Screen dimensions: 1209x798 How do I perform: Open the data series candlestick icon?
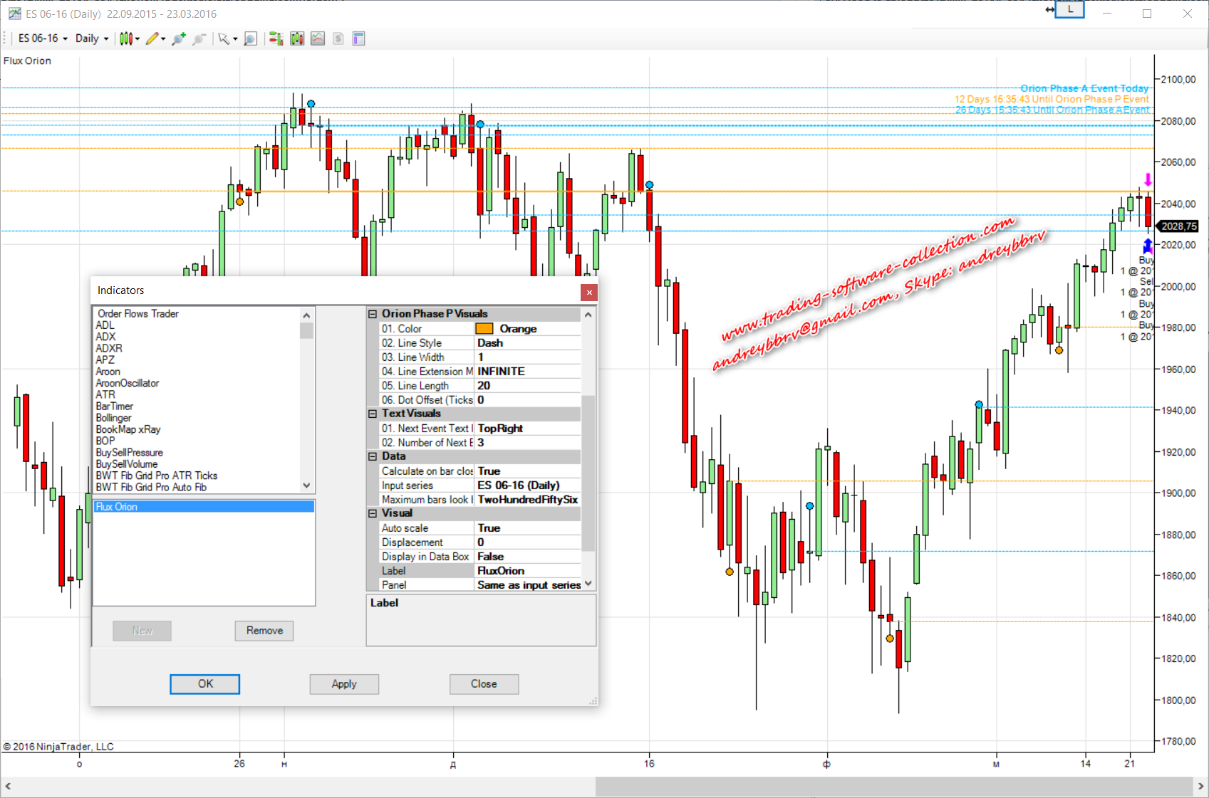(297, 39)
